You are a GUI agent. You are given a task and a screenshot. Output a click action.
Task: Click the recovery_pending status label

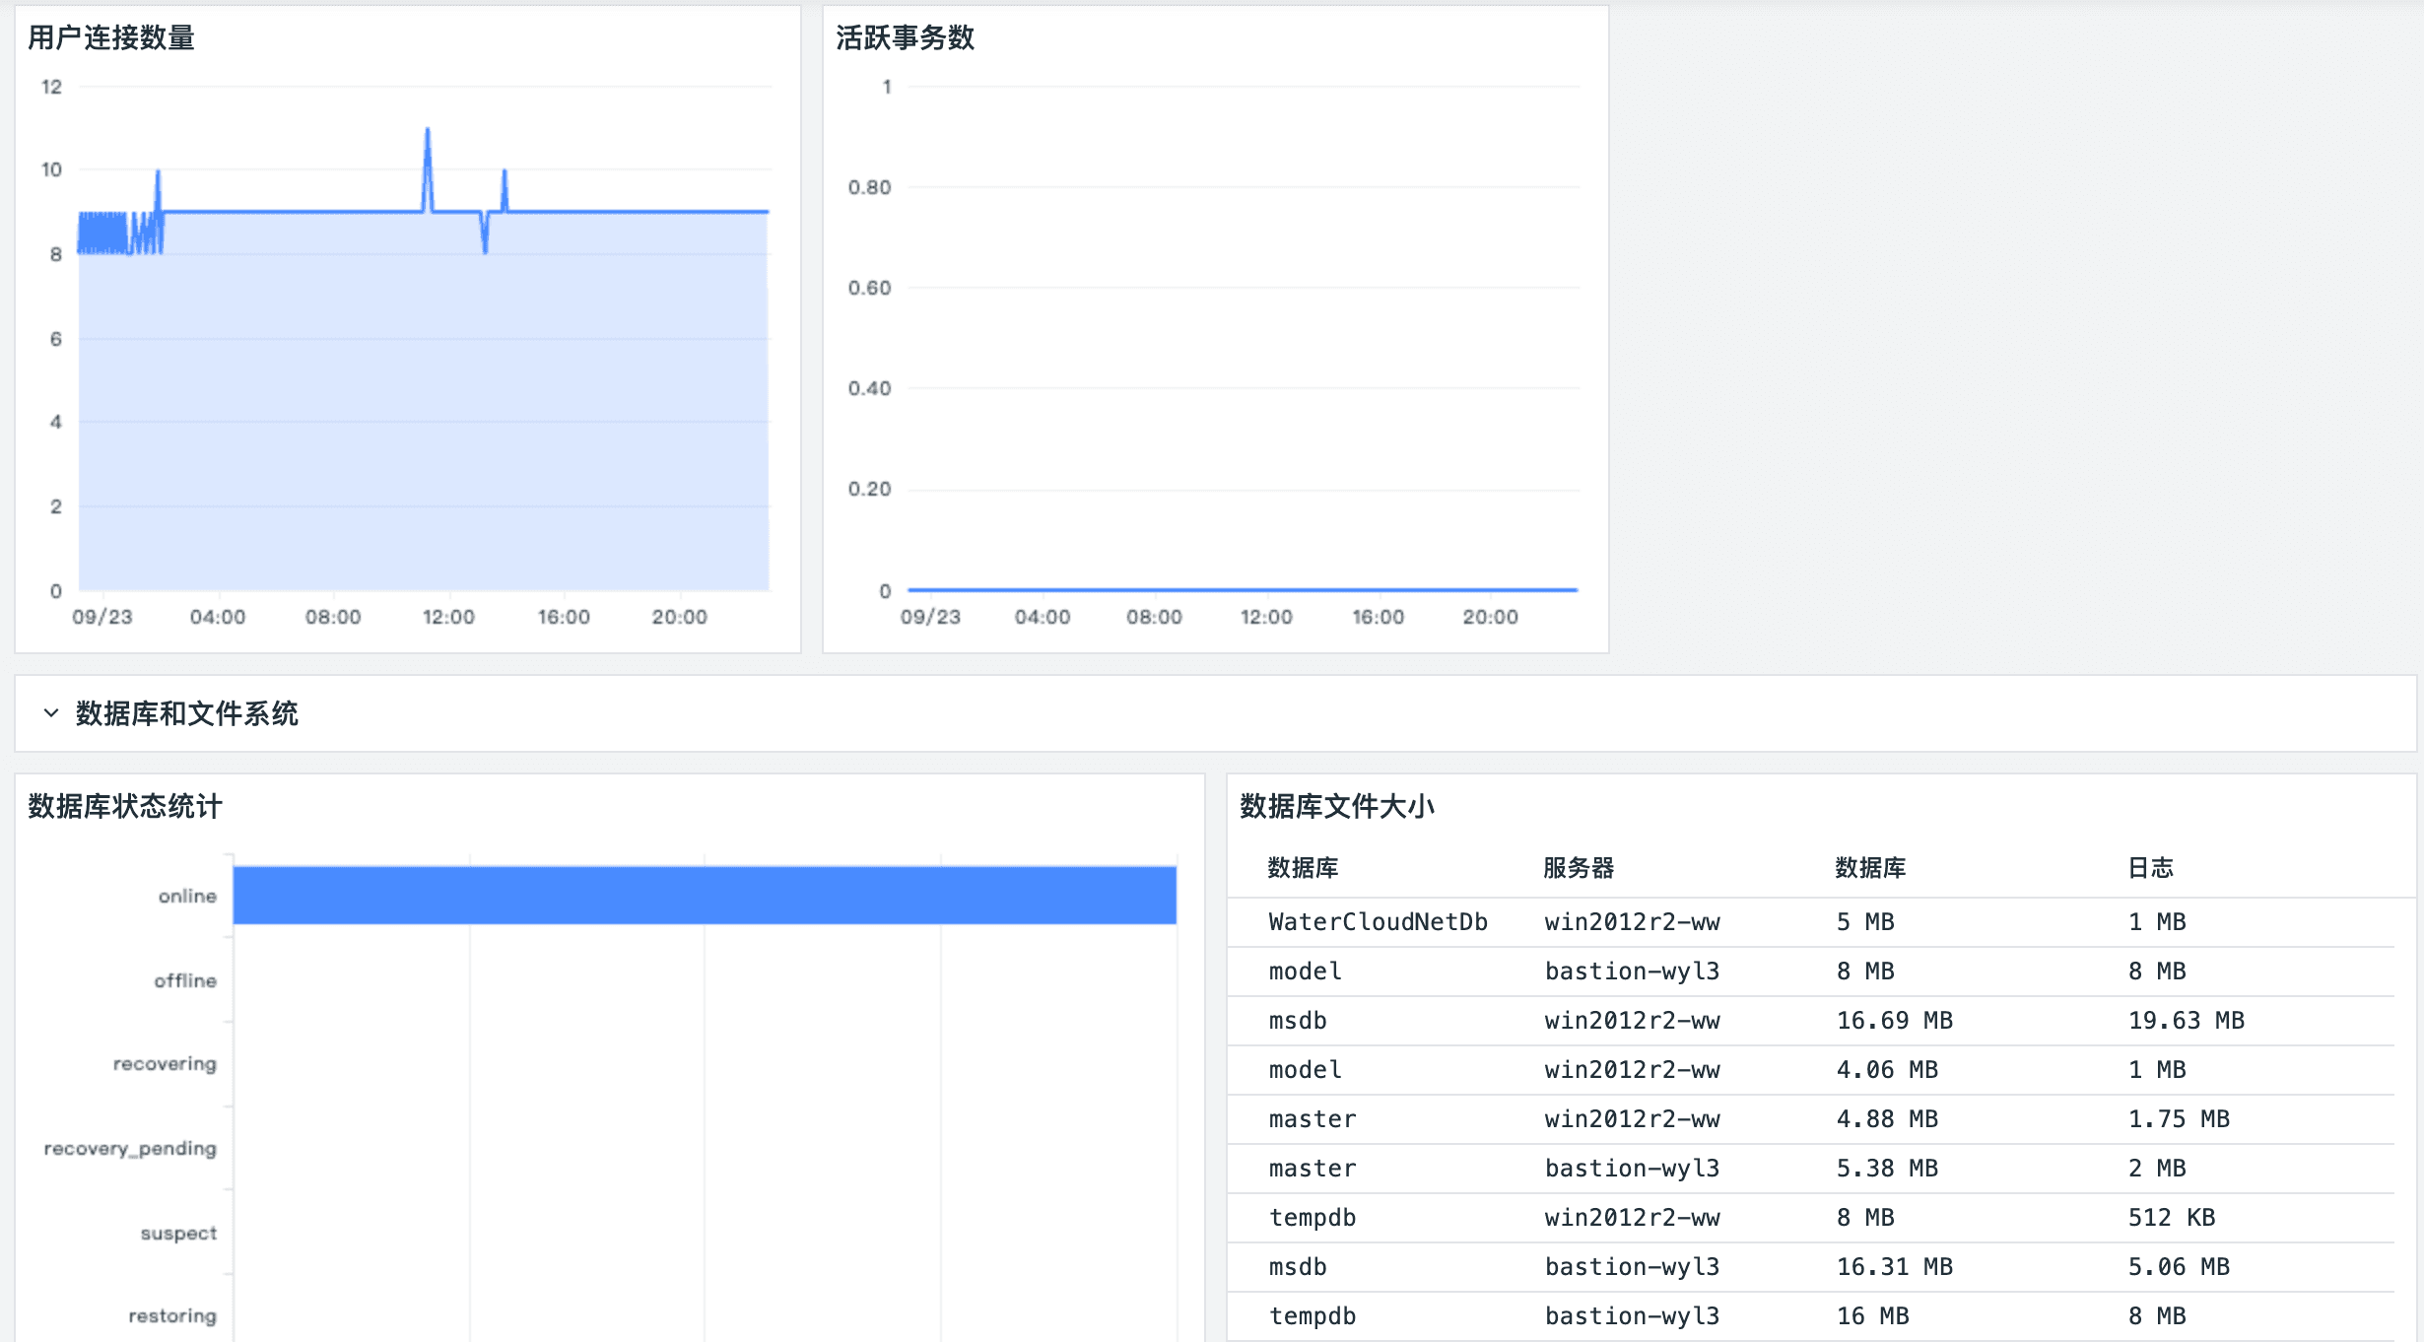(130, 1149)
